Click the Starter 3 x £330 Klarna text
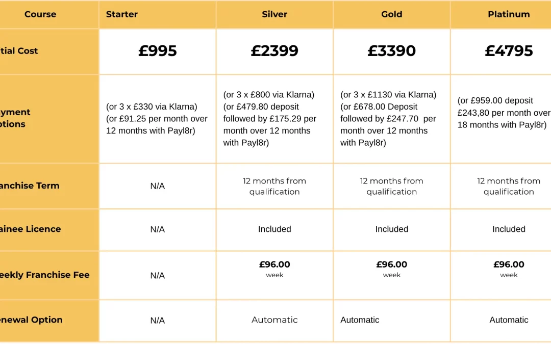This screenshot has width=551, height=344. click(x=152, y=107)
